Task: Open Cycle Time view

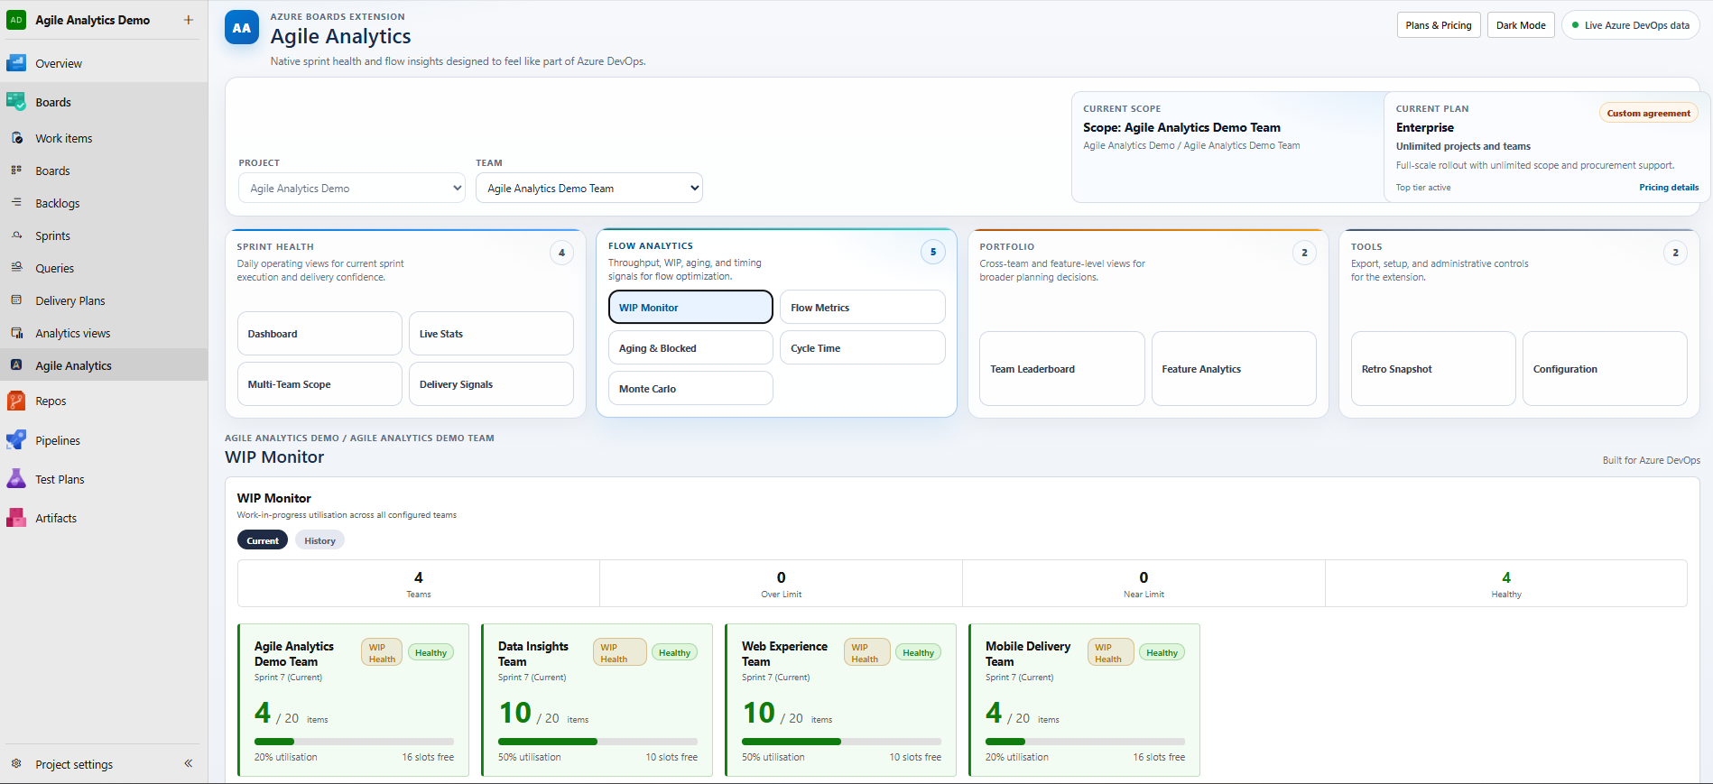Action: pos(863,347)
